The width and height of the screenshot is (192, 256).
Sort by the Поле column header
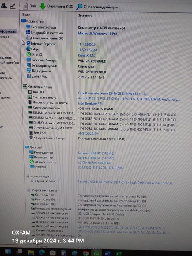26,15
